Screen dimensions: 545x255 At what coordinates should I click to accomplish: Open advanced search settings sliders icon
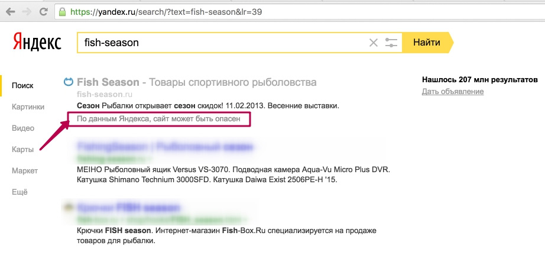click(391, 43)
